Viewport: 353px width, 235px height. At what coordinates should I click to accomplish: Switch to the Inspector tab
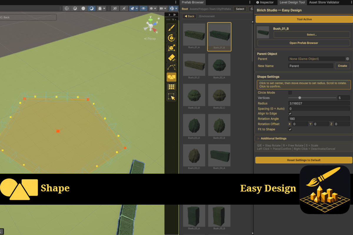coord(265,2)
